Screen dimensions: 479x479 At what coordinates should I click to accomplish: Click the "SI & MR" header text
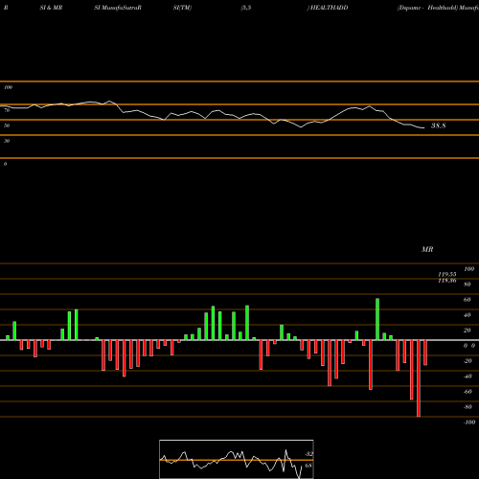[51, 8]
